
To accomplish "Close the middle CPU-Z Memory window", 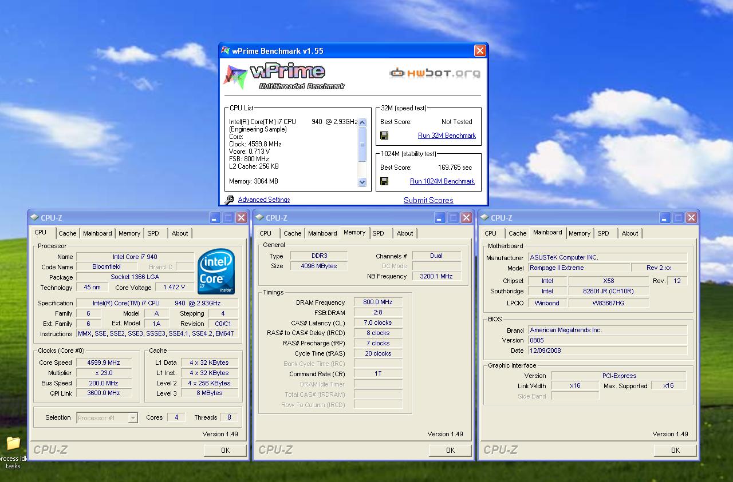I will [x=467, y=217].
